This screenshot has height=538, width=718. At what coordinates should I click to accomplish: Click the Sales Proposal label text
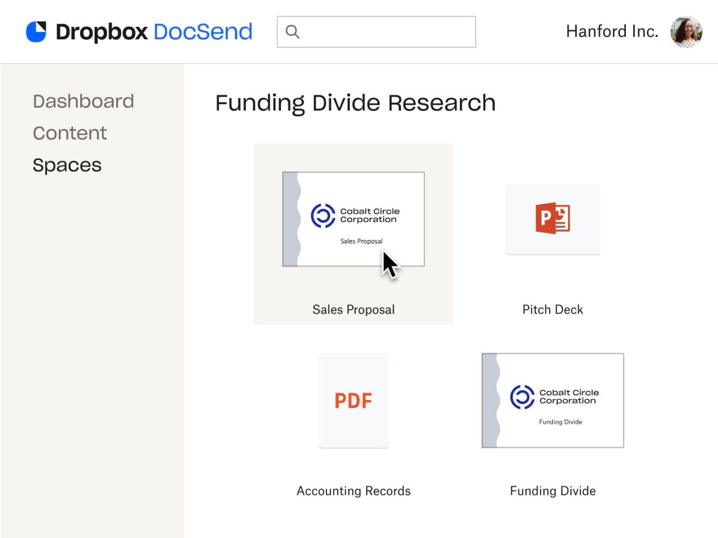pyautogui.click(x=353, y=309)
